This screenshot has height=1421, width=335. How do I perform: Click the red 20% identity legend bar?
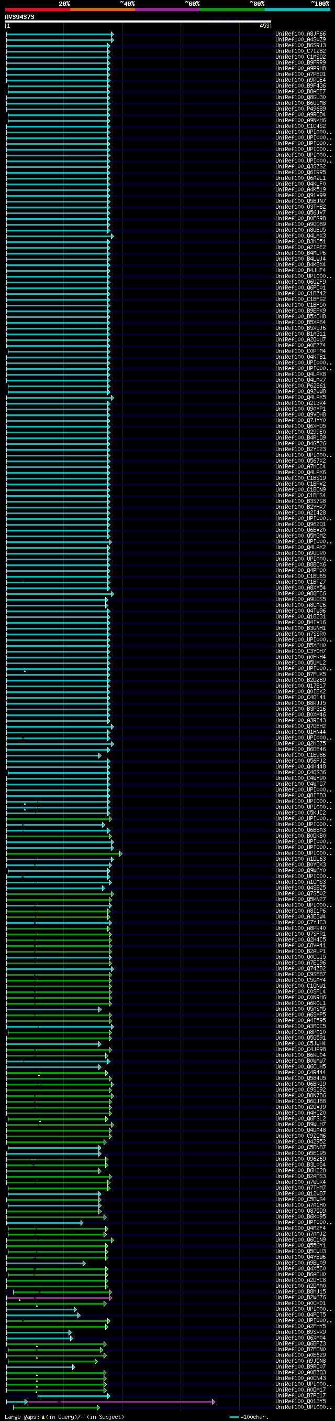click(x=37, y=9)
